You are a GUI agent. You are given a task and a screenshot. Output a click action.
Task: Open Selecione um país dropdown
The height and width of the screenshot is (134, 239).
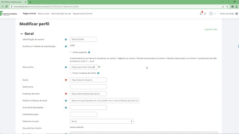pyautogui.click(x=102, y=121)
